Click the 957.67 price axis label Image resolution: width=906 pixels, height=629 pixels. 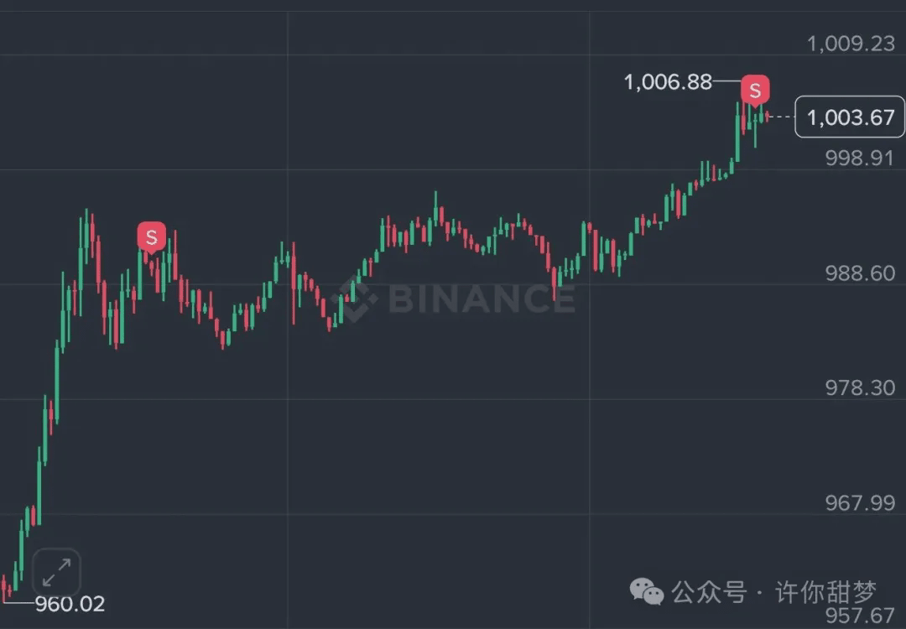tap(860, 615)
